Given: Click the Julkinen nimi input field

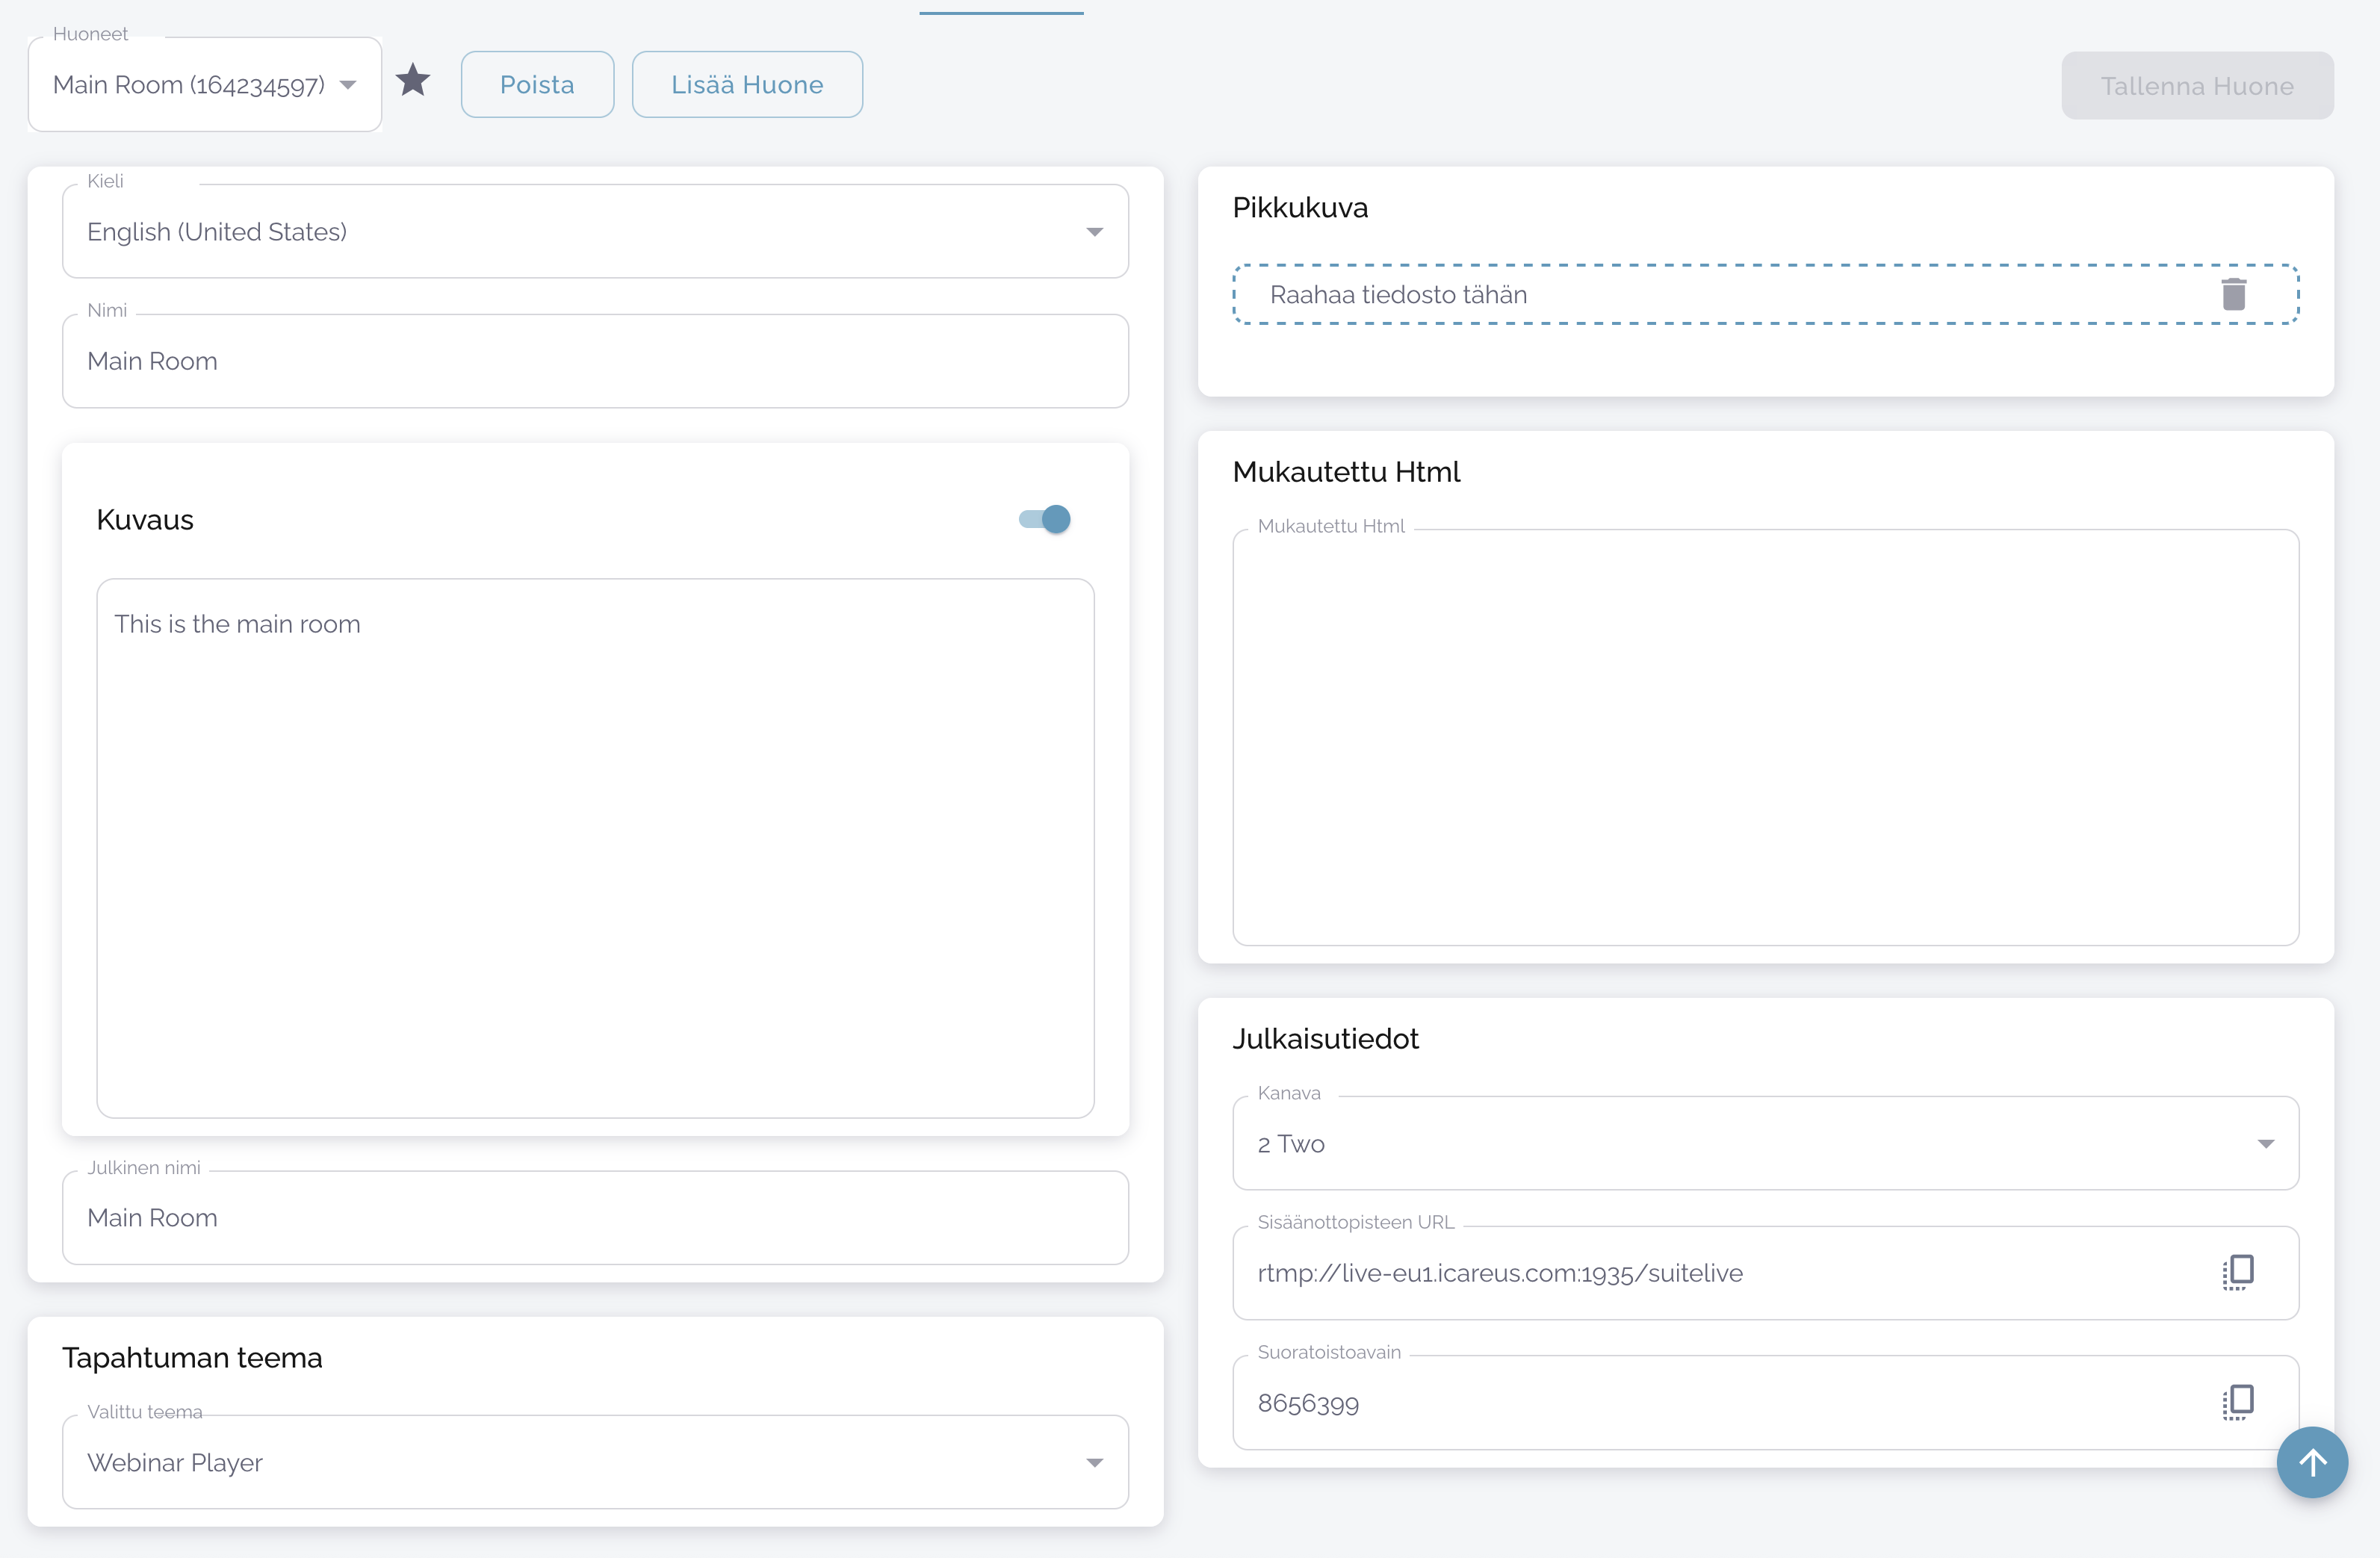Looking at the screenshot, I should tap(595, 1217).
